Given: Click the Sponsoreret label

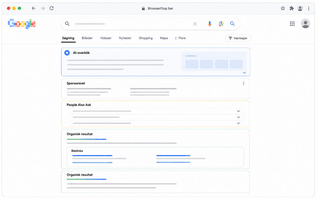Looking at the screenshot, I should 76,83.
